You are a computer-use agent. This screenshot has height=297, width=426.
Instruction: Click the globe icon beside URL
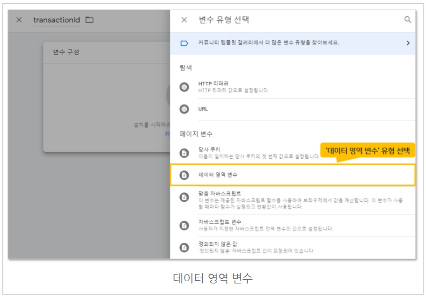pyautogui.click(x=184, y=109)
